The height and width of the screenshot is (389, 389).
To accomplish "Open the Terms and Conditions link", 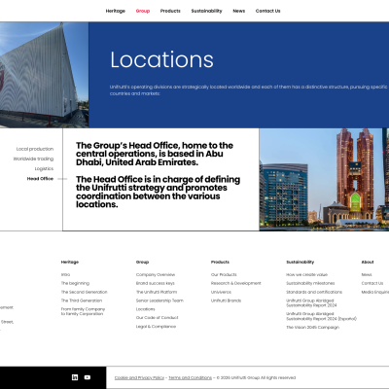I will (191, 377).
